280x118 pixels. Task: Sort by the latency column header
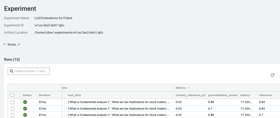pos(245,95)
